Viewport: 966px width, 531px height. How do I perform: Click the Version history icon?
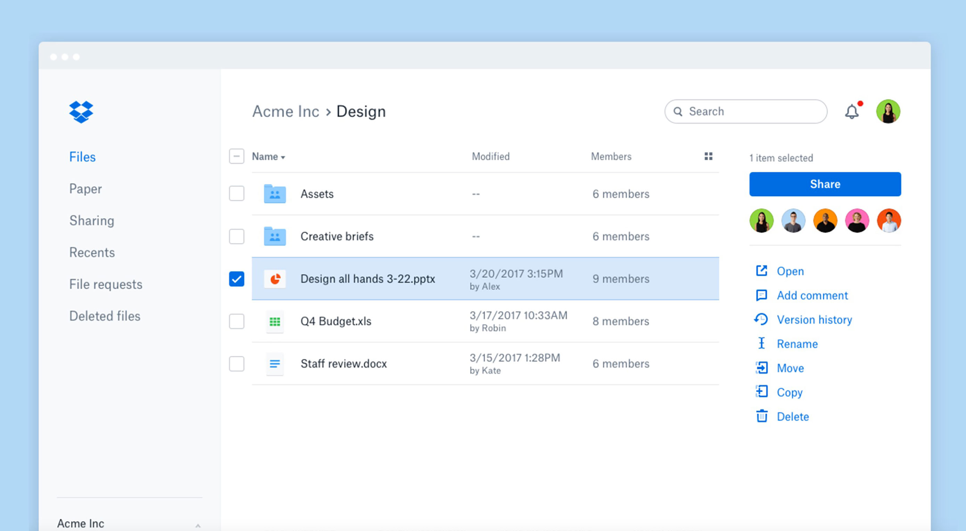pos(761,319)
